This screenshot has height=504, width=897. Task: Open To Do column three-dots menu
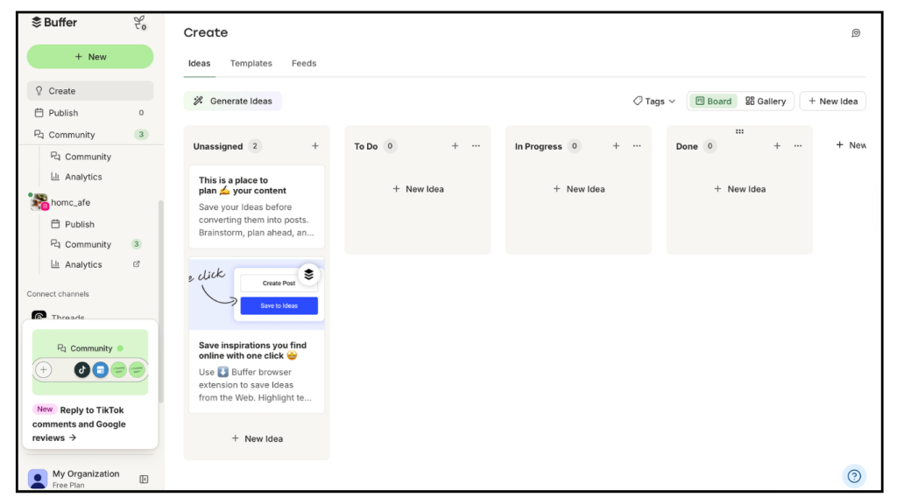pos(476,146)
